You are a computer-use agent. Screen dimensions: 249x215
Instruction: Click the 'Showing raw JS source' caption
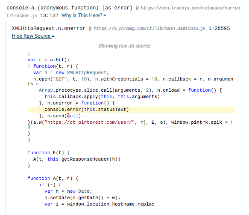point(125,46)
